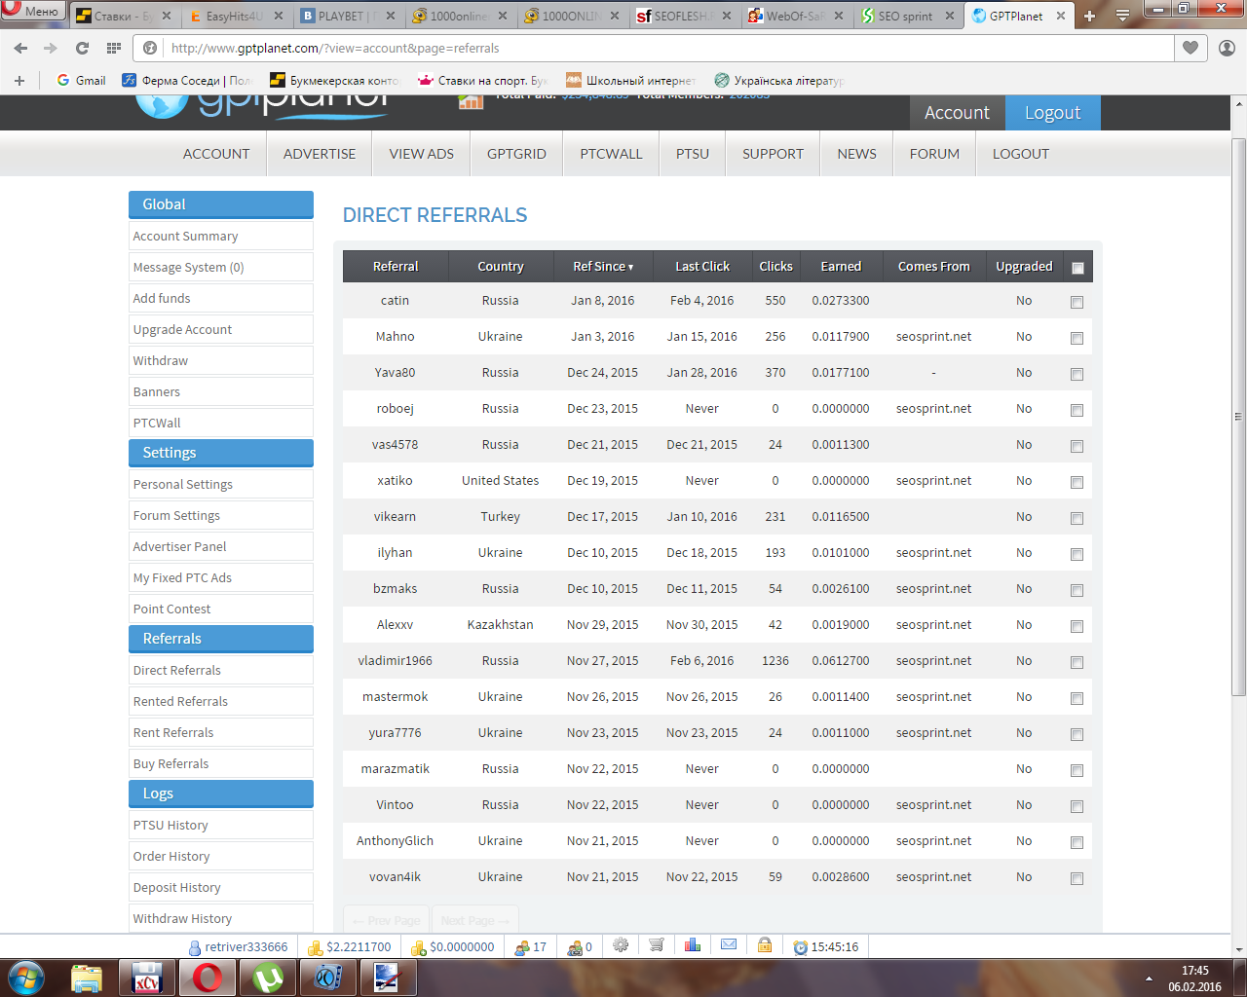Select the checkbox in the Yava80 row
This screenshot has width=1247, height=997.
tap(1077, 374)
